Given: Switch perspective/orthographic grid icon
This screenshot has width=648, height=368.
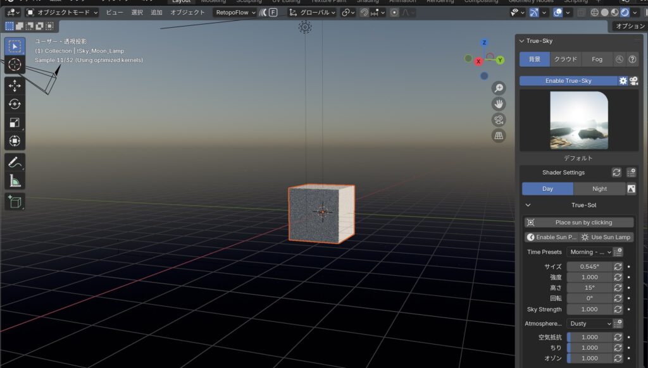Looking at the screenshot, I should pyautogui.click(x=499, y=135).
